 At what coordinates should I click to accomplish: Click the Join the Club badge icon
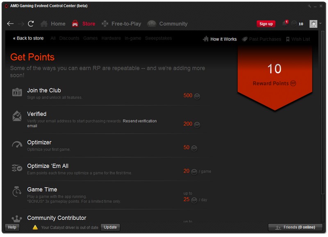point(17,92)
